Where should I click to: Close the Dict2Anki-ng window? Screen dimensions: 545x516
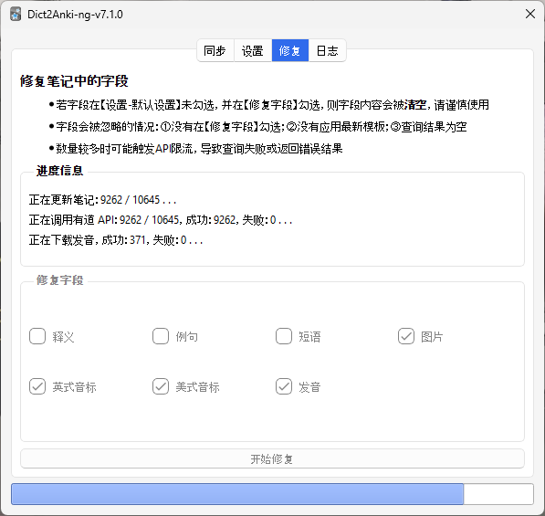(530, 14)
